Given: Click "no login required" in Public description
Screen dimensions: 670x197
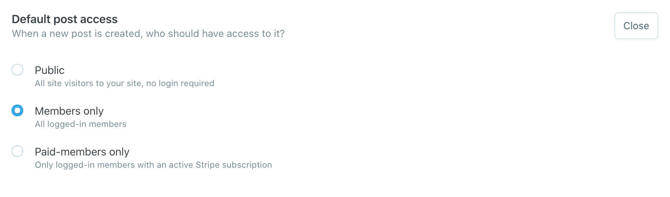Looking at the screenshot, I should [180, 83].
